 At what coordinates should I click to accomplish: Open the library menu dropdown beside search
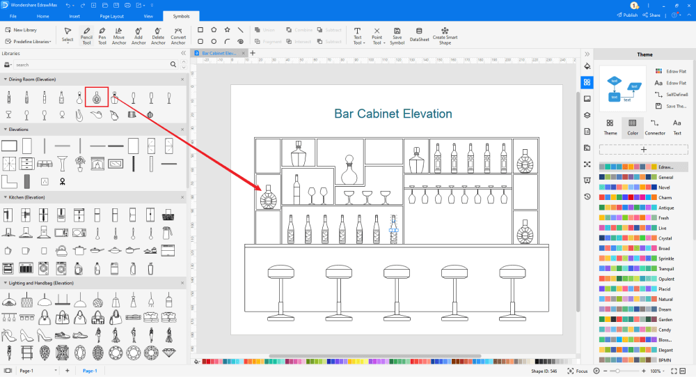tap(8, 65)
